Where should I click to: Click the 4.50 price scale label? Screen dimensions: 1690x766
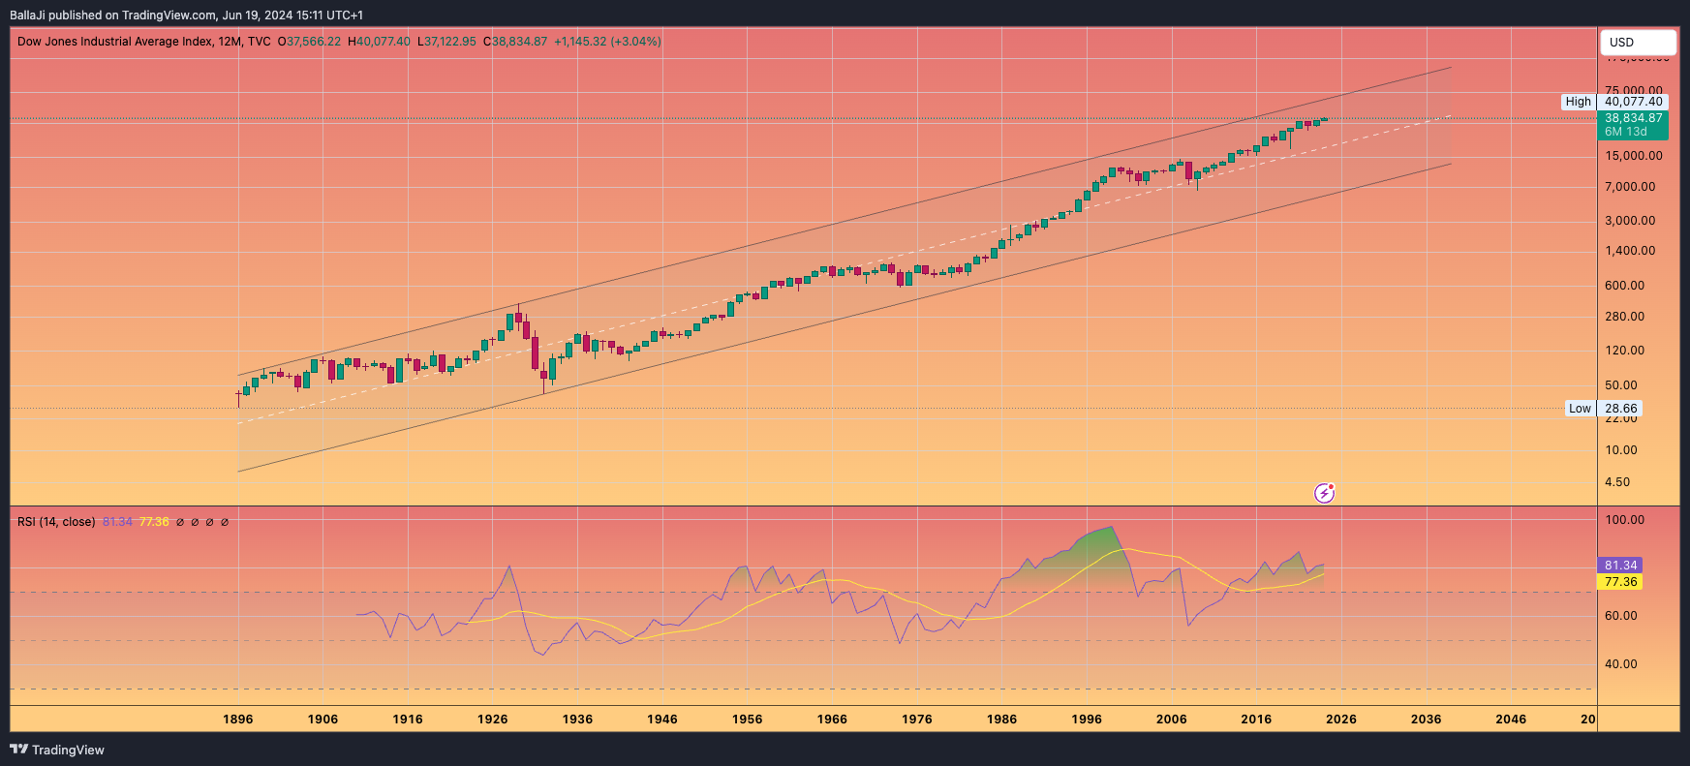coord(1617,482)
